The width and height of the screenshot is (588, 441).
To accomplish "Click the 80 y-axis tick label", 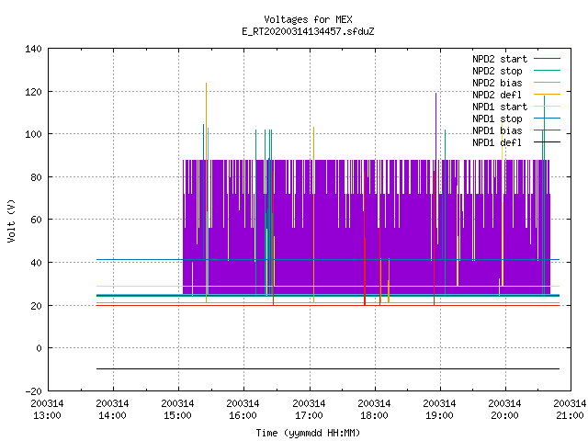I will click(36, 177).
